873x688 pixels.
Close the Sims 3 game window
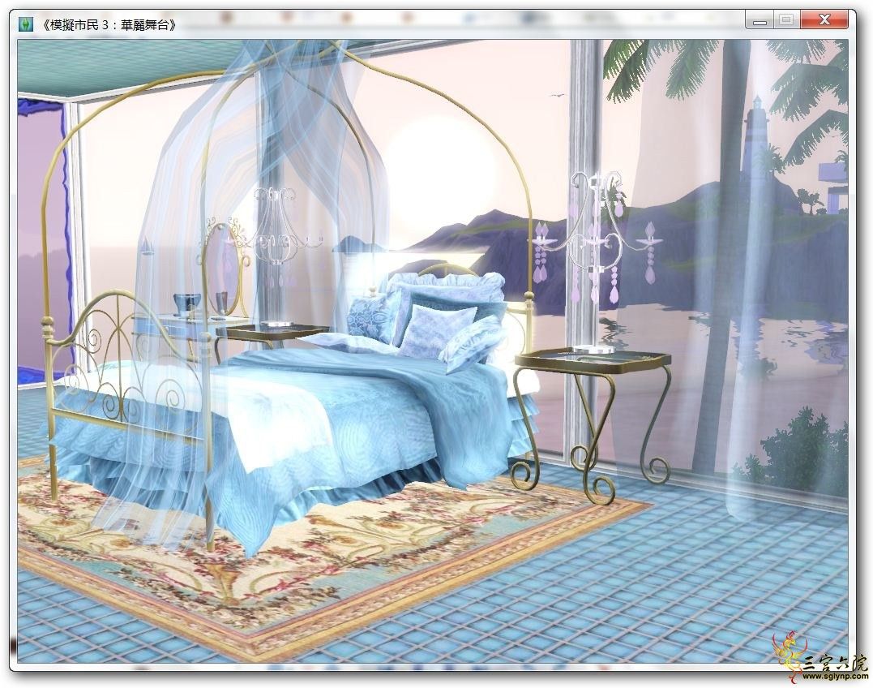click(824, 21)
